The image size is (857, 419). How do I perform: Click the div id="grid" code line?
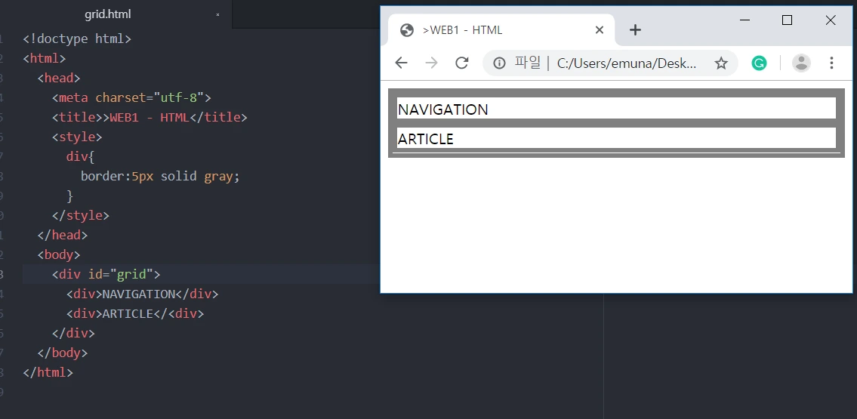106,274
